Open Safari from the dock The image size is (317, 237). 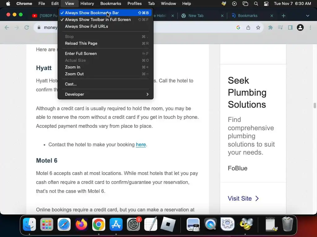(x=64, y=224)
